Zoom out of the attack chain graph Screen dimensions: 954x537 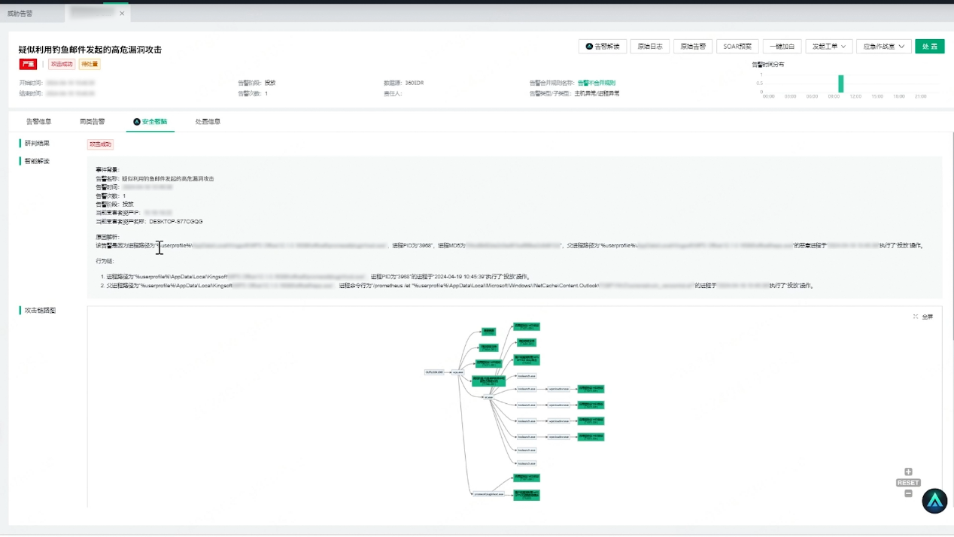pos(908,493)
